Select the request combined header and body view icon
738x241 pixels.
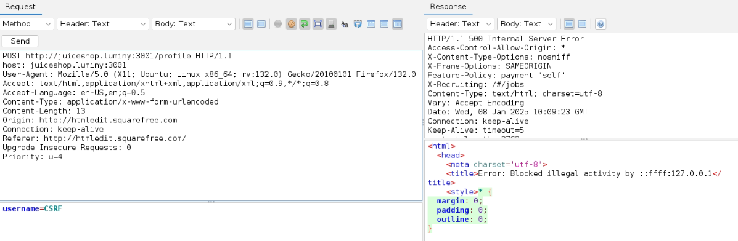(261, 24)
